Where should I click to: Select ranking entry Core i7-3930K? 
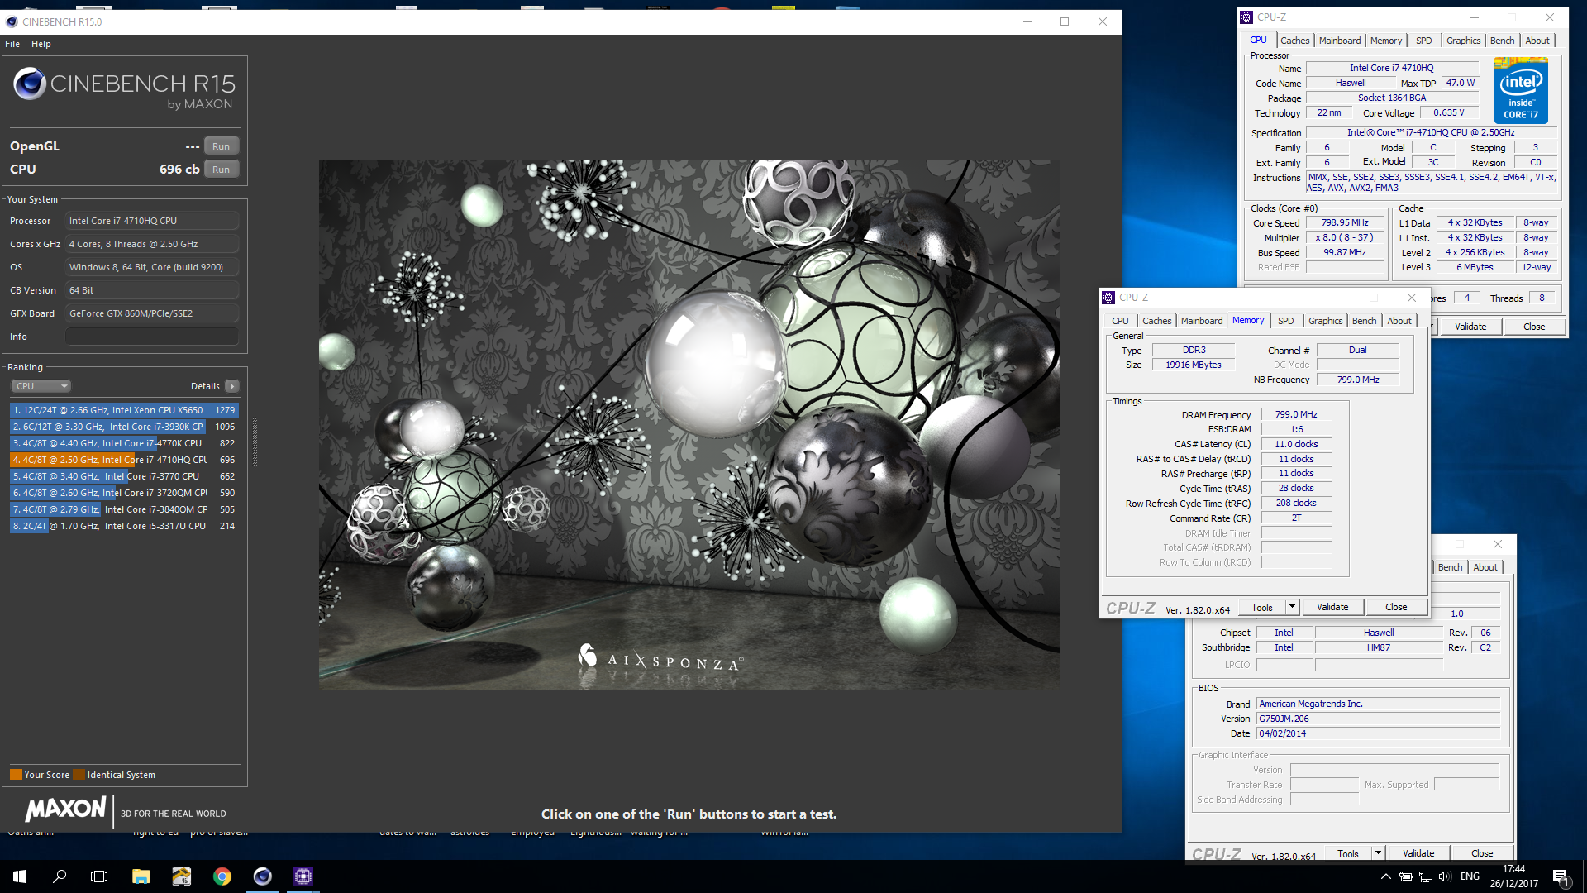tap(124, 427)
